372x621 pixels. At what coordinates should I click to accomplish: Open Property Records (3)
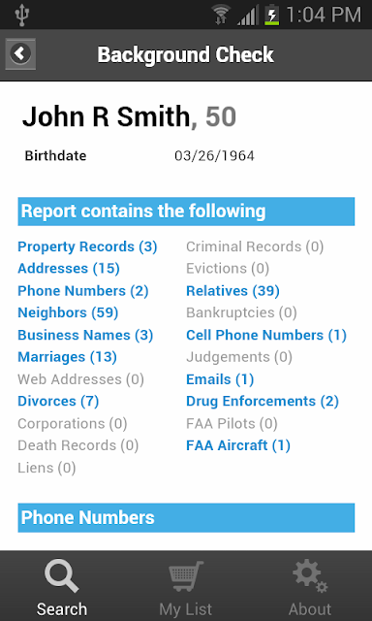point(87,246)
